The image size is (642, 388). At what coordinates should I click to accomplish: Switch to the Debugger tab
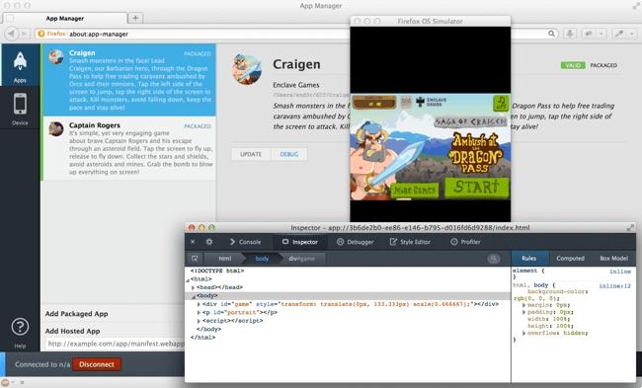point(355,242)
